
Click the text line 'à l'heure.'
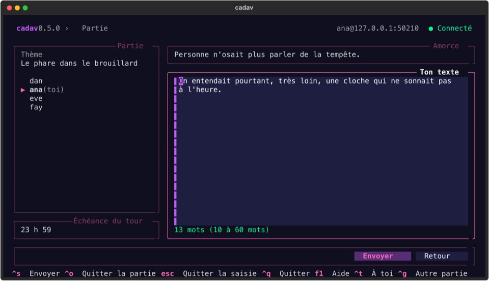(x=200, y=90)
